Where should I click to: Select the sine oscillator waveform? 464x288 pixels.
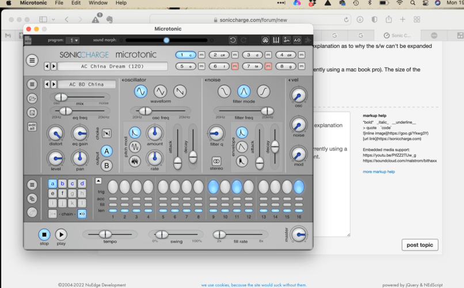[141, 92]
